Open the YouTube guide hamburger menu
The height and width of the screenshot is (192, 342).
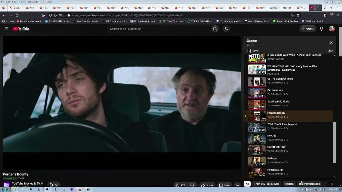point(6,29)
